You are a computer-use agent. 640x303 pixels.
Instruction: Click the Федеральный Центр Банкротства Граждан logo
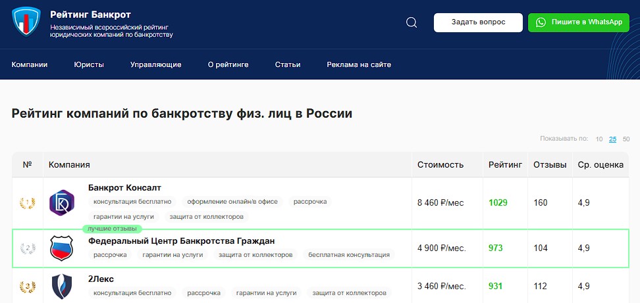(x=62, y=248)
